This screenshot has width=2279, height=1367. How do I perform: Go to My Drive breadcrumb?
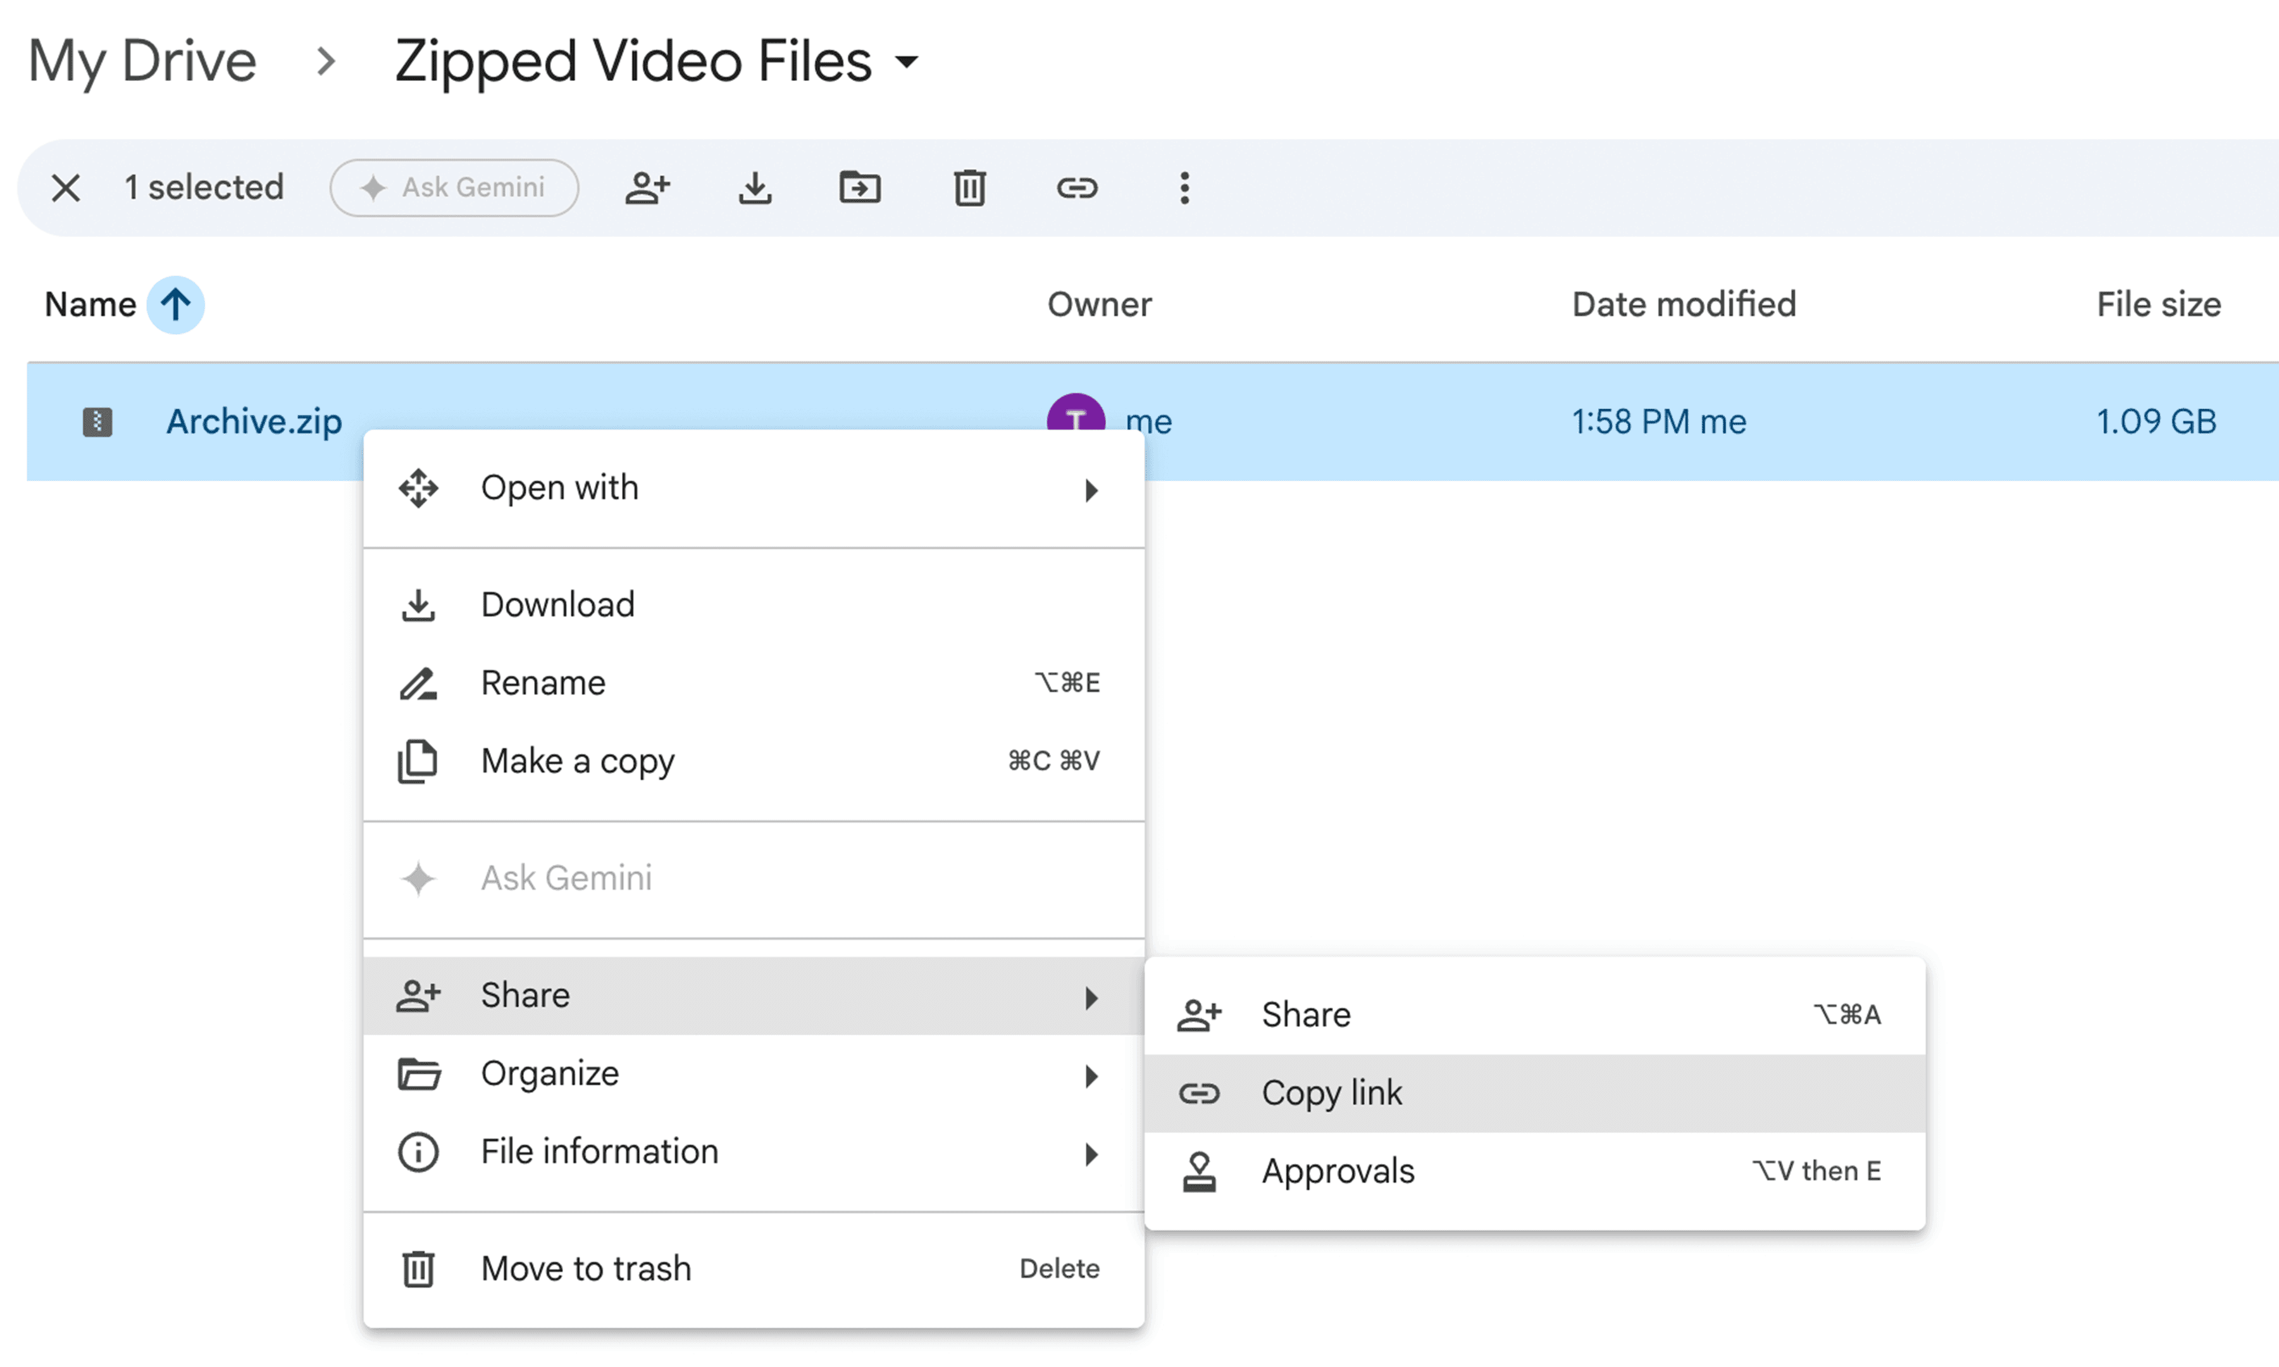pyautogui.click(x=142, y=62)
